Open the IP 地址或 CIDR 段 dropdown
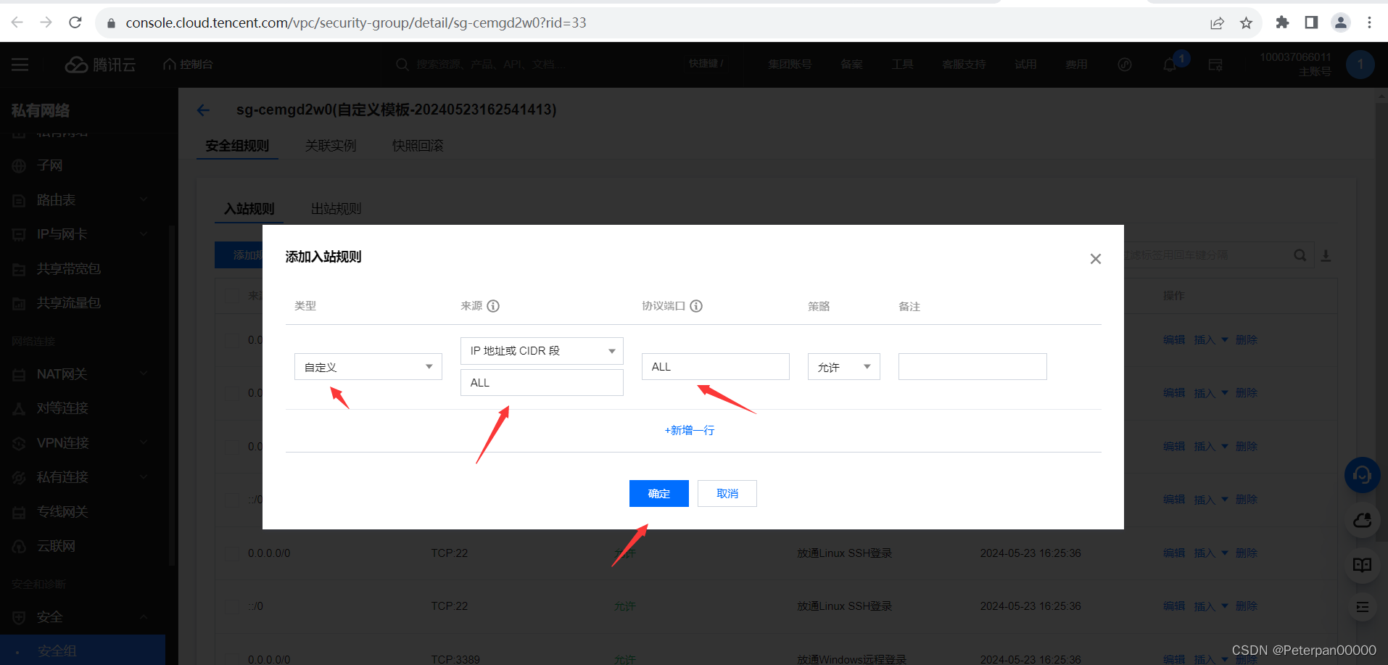 pos(542,351)
